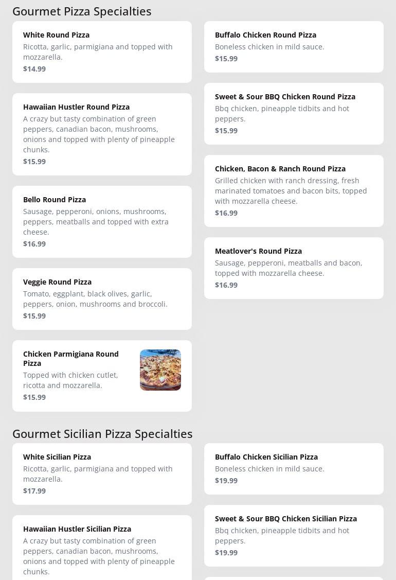Open Chicken Parmigiana Round Pizza title
This screenshot has width=396, height=580.
coord(71,358)
